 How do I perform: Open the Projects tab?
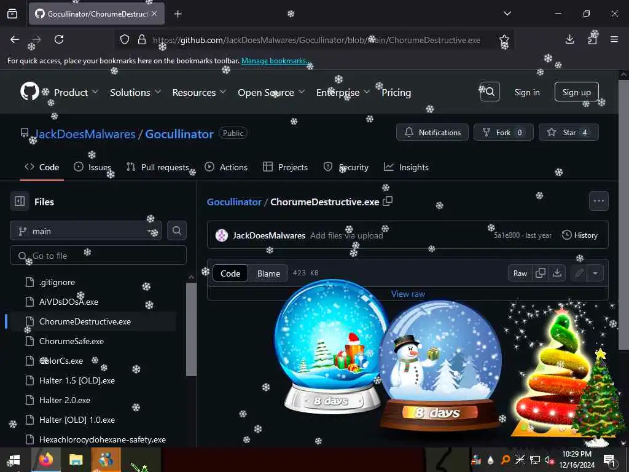coord(285,167)
